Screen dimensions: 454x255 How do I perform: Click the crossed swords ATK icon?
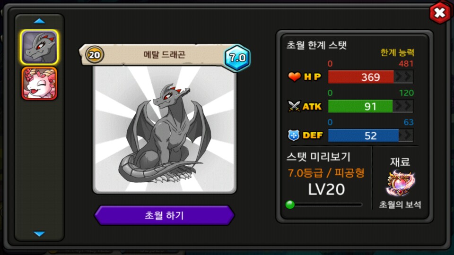tap(294, 106)
